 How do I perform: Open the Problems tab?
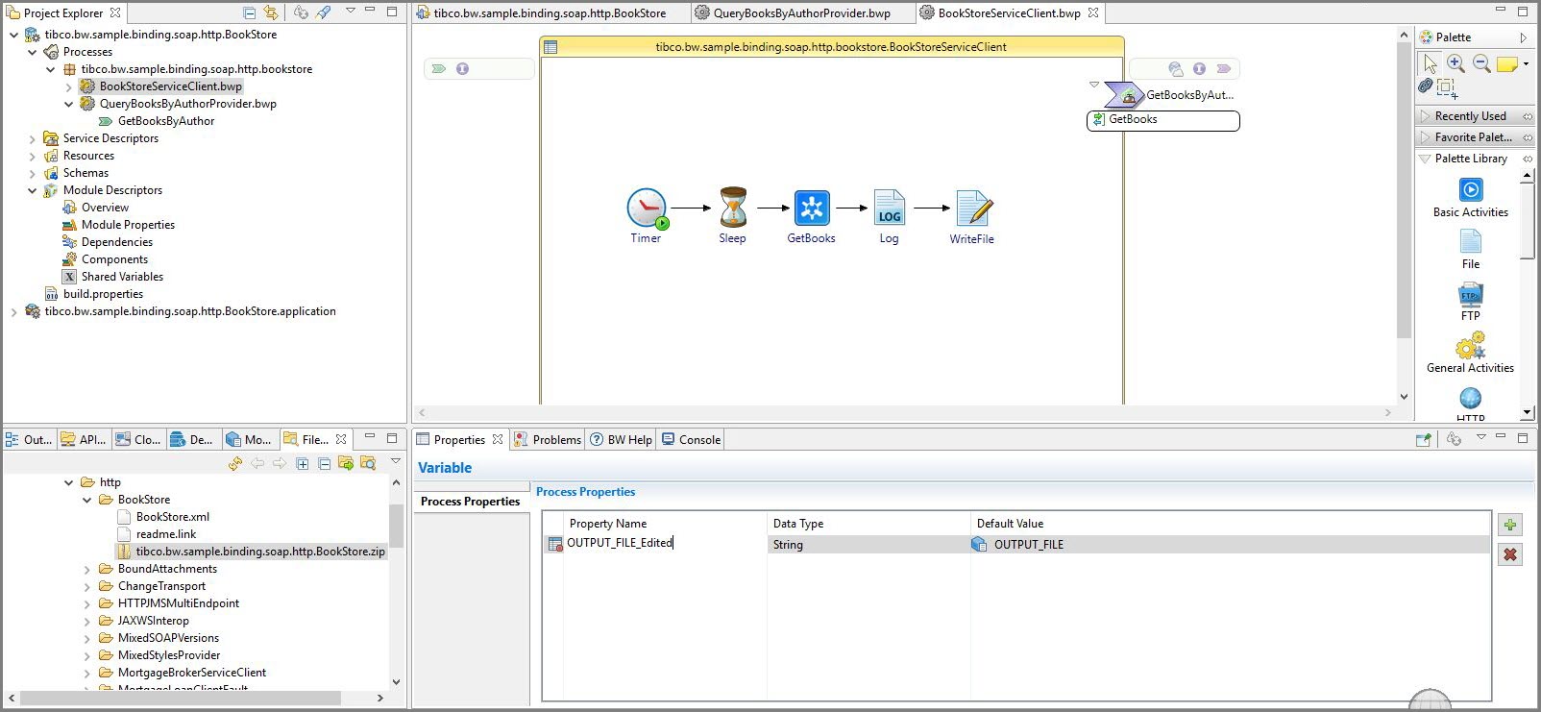[x=548, y=439]
